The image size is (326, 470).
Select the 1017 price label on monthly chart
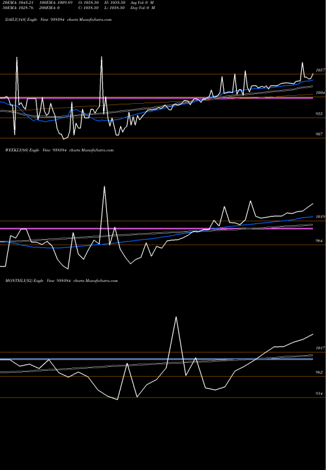(x=320, y=348)
